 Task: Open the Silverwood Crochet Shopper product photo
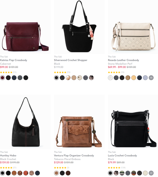pos(79,27)
